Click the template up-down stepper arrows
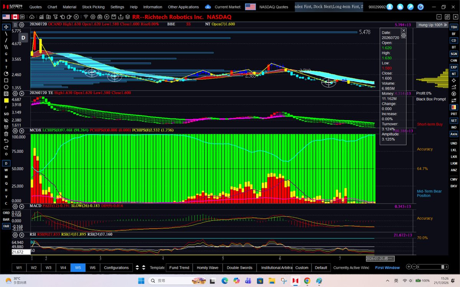 tap(144, 267)
